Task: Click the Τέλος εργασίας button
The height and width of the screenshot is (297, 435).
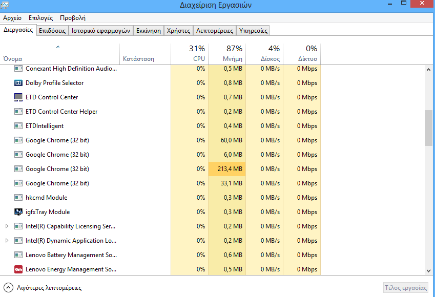Action: [x=406, y=288]
